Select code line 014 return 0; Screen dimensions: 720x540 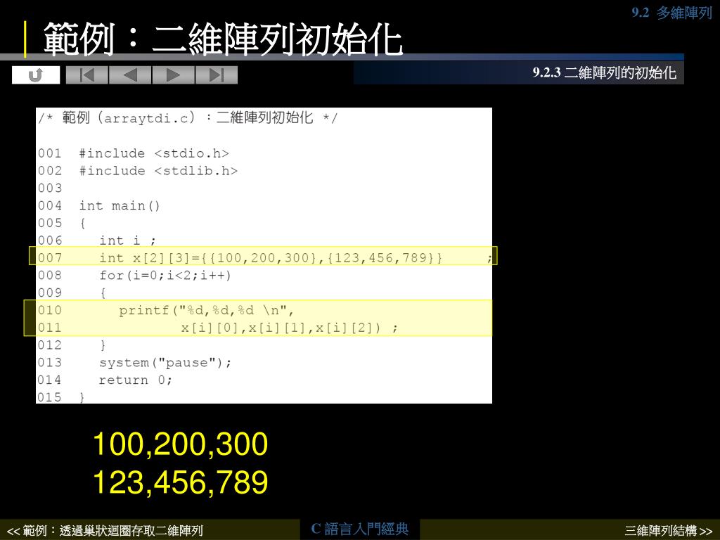(105, 380)
